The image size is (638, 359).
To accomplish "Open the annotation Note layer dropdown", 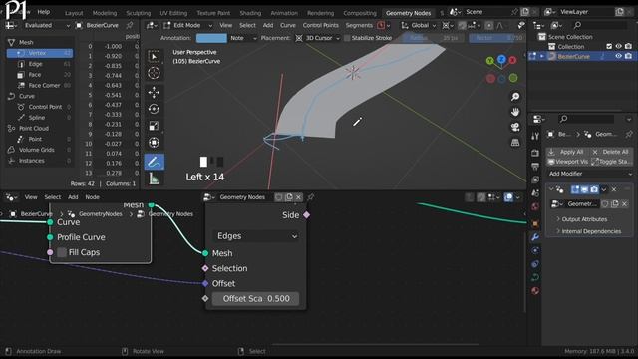I will pos(243,38).
